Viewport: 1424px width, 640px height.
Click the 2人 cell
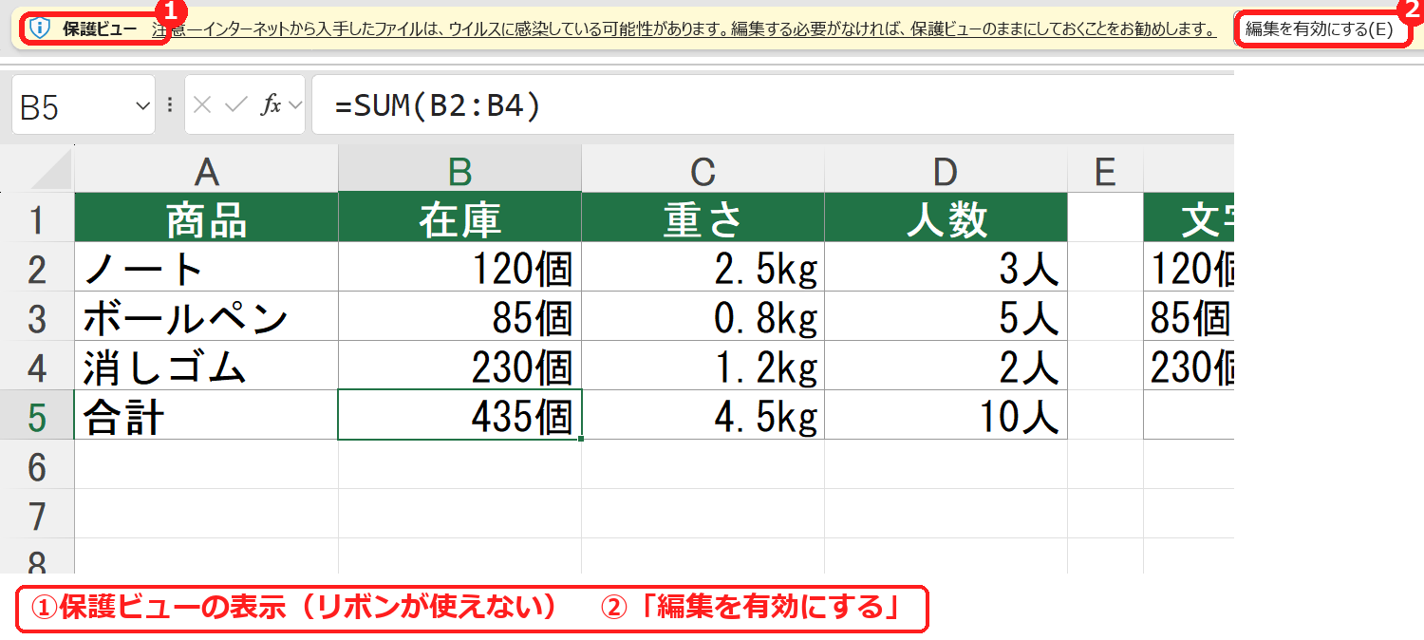(946, 366)
